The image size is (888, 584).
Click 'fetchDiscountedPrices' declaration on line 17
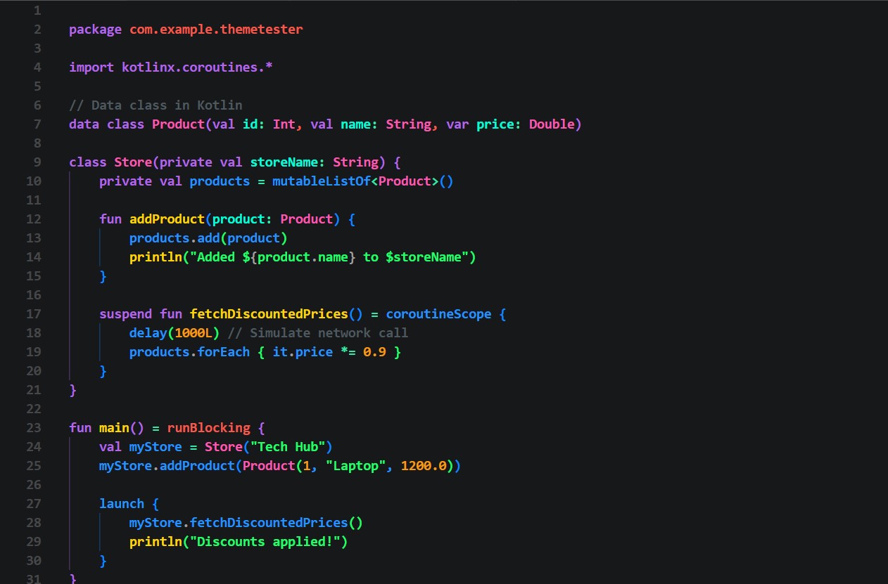tap(269, 314)
